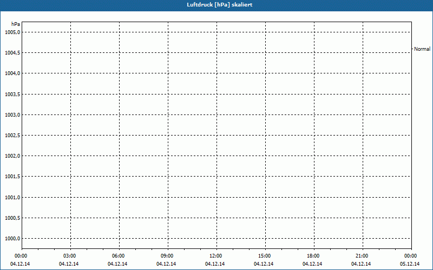Screen dimensions: 433x270
Task: Pick the 15:00 time axis label
Action: [x=265, y=256]
